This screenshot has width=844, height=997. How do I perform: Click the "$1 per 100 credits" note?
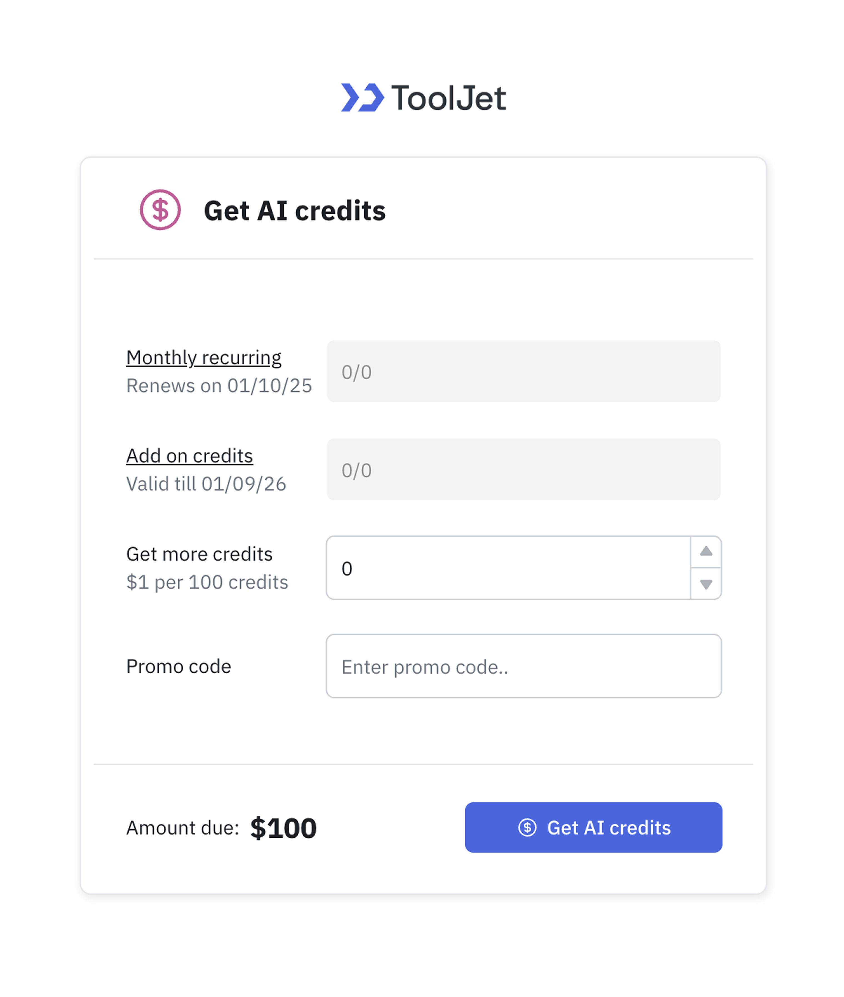tap(207, 582)
